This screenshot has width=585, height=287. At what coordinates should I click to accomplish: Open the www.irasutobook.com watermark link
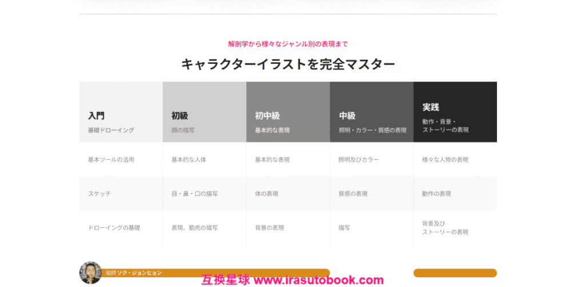pyautogui.click(x=318, y=280)
